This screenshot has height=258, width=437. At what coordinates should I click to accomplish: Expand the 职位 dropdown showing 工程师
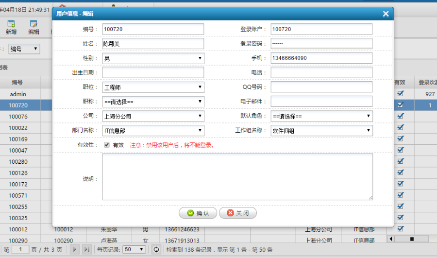(x=153, y=87)
